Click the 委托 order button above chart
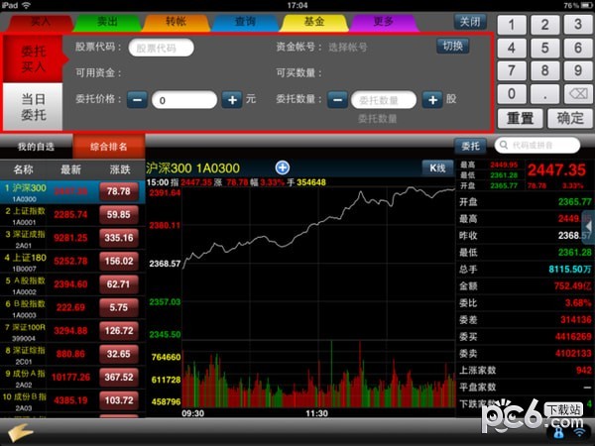 point(470,146)
